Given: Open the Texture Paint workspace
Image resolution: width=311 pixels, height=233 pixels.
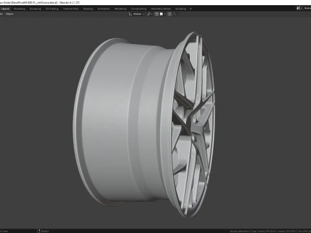Looking at the screenshot, I should [x=71, y=9].
